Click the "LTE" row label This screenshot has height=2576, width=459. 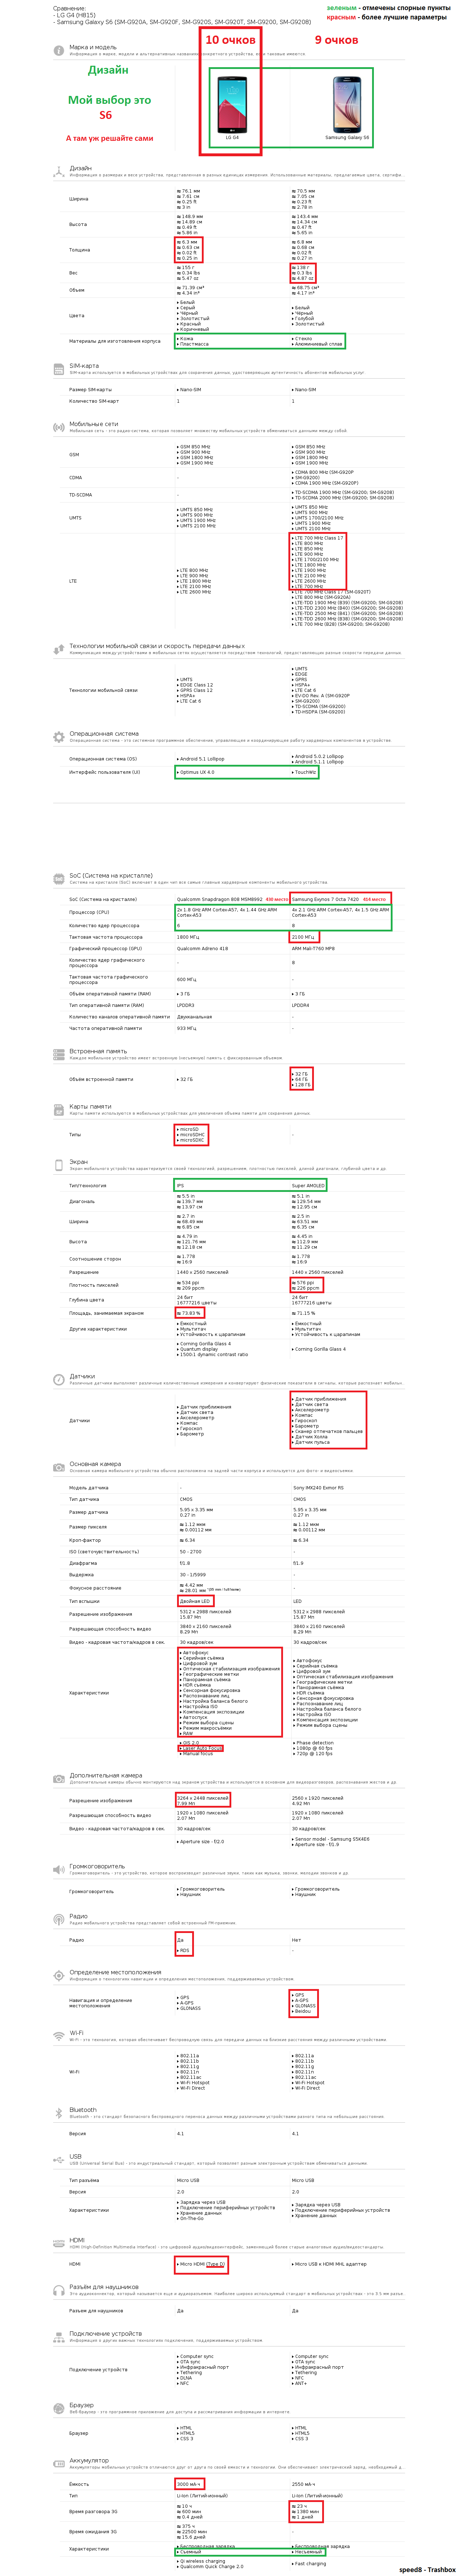click(73, 581)
